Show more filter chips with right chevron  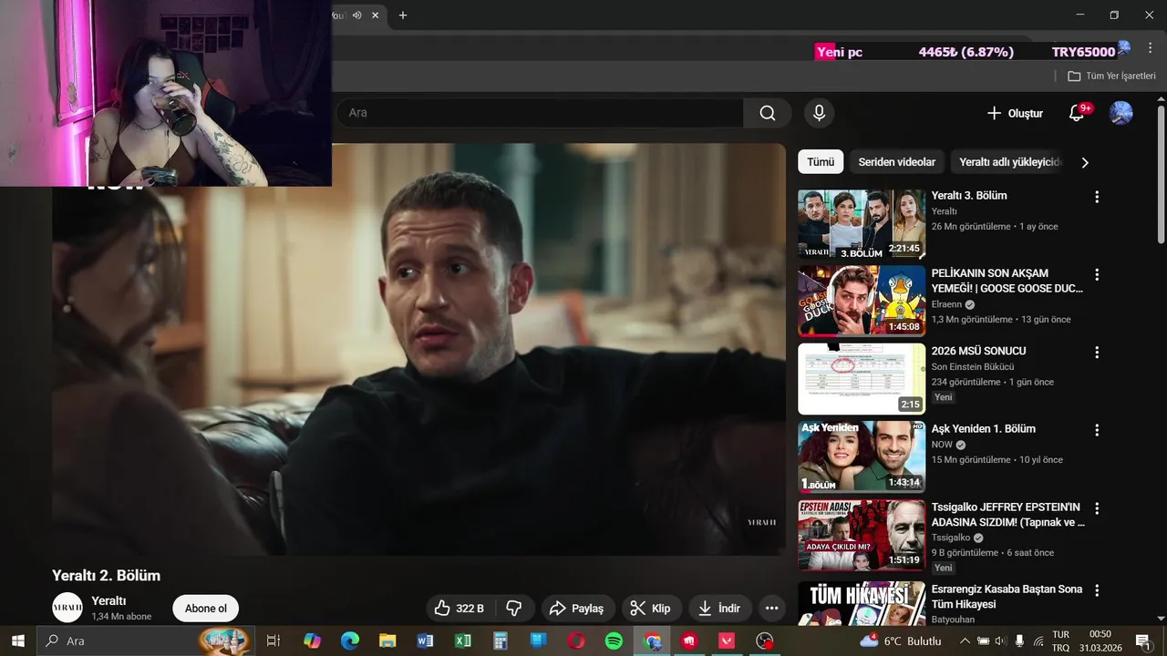pos(1085,162)
